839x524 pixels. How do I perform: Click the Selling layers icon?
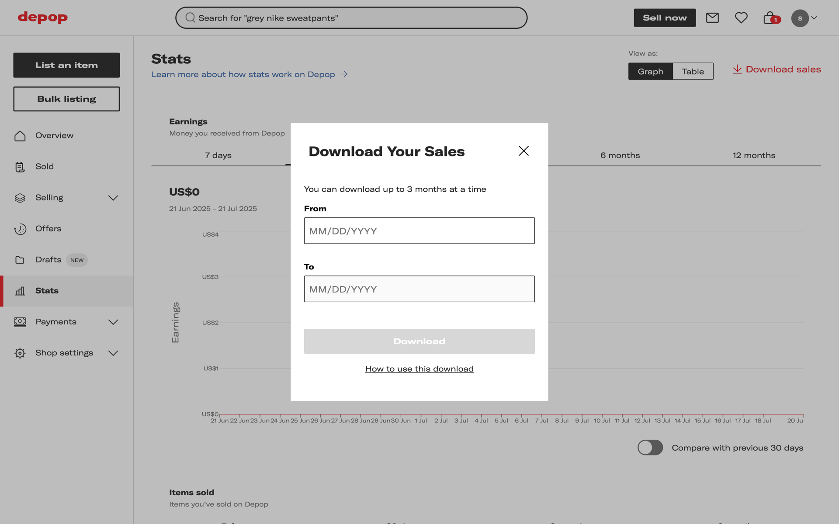[20, 198]
